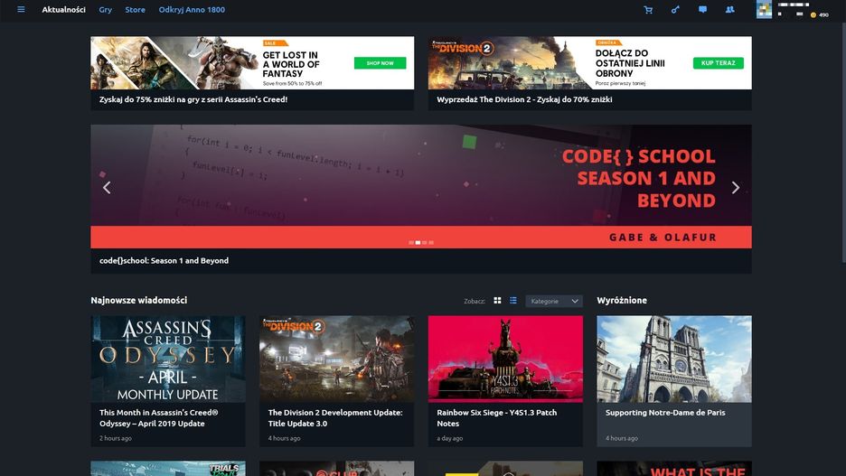Open the Kategorie dropdown
Viewport: 846px width, 476px height.
[x=554, y=301]
